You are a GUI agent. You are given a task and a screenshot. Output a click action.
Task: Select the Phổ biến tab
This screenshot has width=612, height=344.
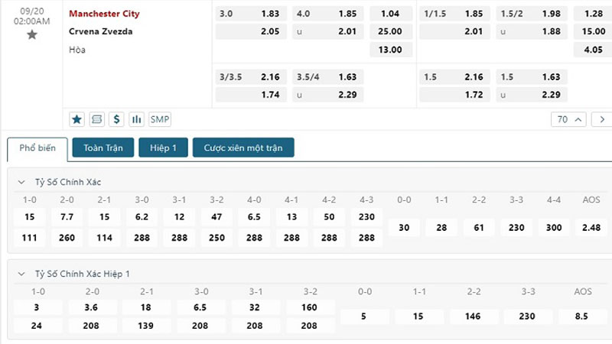click(37, 148)
